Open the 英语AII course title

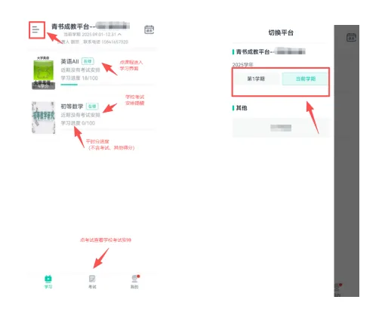(69, 61)
